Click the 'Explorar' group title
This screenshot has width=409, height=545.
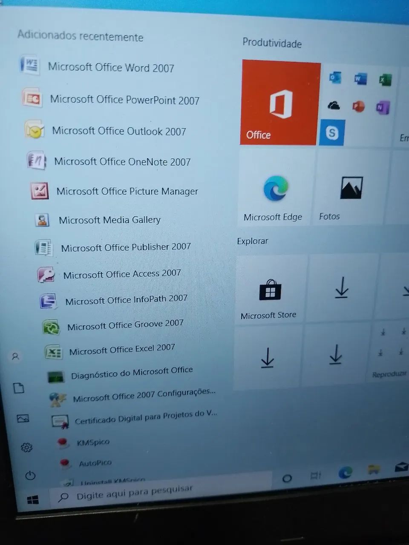[x=253, y=241]
